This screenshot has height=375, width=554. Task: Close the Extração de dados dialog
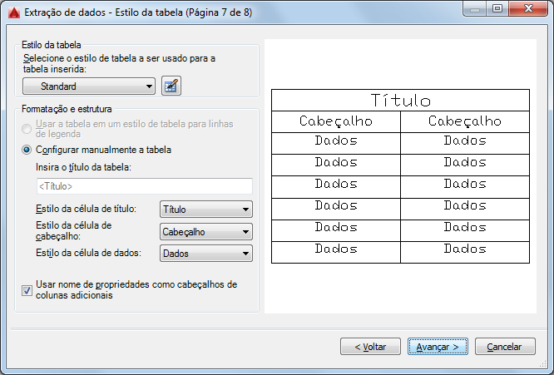pyautogui.click(x=529, y=10)
